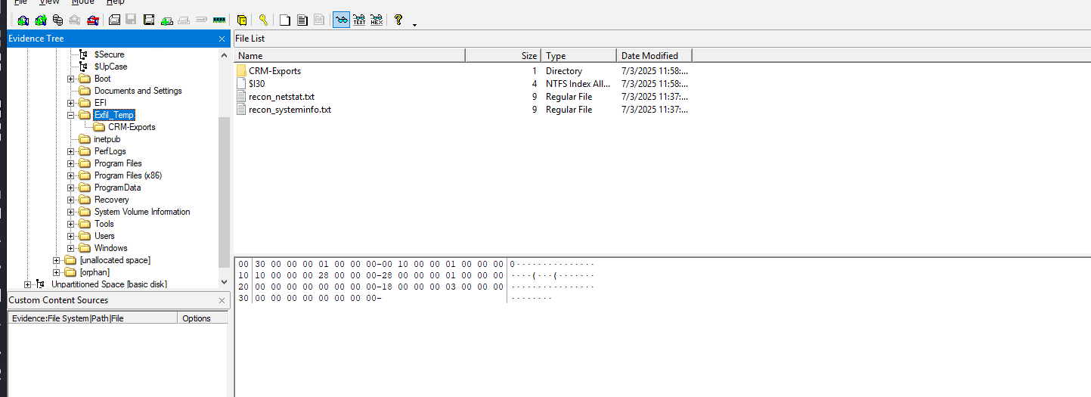Select the inetpub folder in tree
1091x397 pixels.
point(107,139)
